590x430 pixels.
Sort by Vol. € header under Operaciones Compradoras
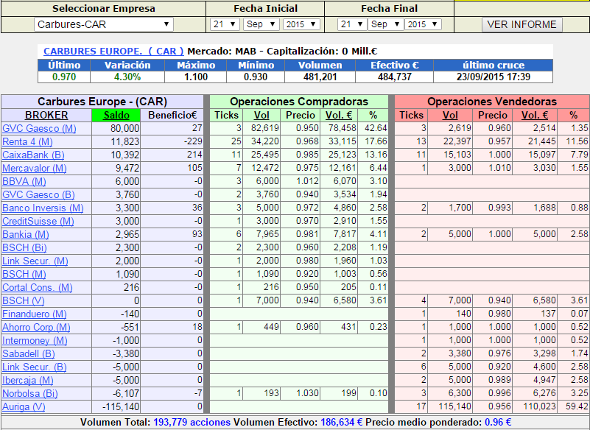339,115
